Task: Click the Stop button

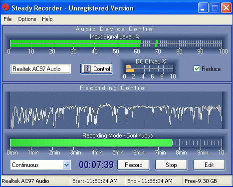Action: (171, 164)
